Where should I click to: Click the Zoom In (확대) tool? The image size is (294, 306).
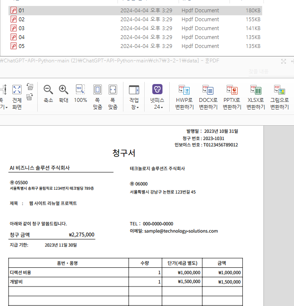63,94
